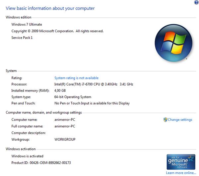The height and width of the screenshot is (176, 199).
Task: Open the genuine Microsoft software badge
Action: [181, 162]
